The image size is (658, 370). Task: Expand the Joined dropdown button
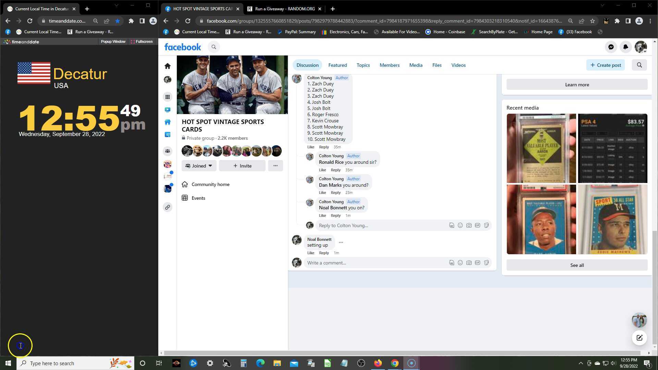coord(199,166)
